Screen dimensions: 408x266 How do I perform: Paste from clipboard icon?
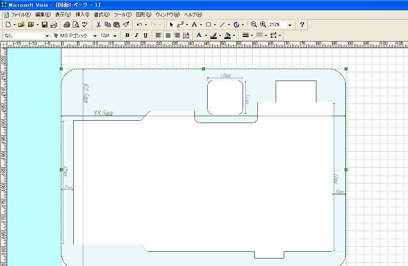click(117, 25)
